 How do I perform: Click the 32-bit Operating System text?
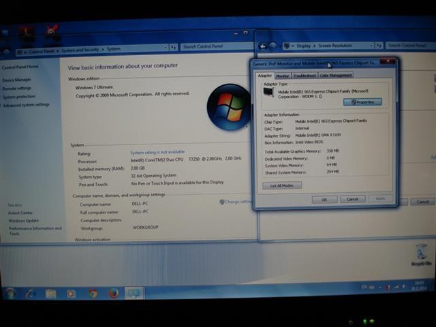tap(153, 176)
